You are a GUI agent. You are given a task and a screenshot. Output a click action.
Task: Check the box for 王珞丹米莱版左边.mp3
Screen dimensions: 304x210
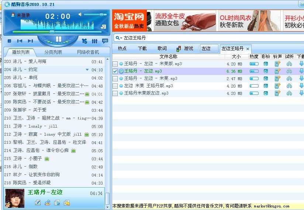click(115, 93)
